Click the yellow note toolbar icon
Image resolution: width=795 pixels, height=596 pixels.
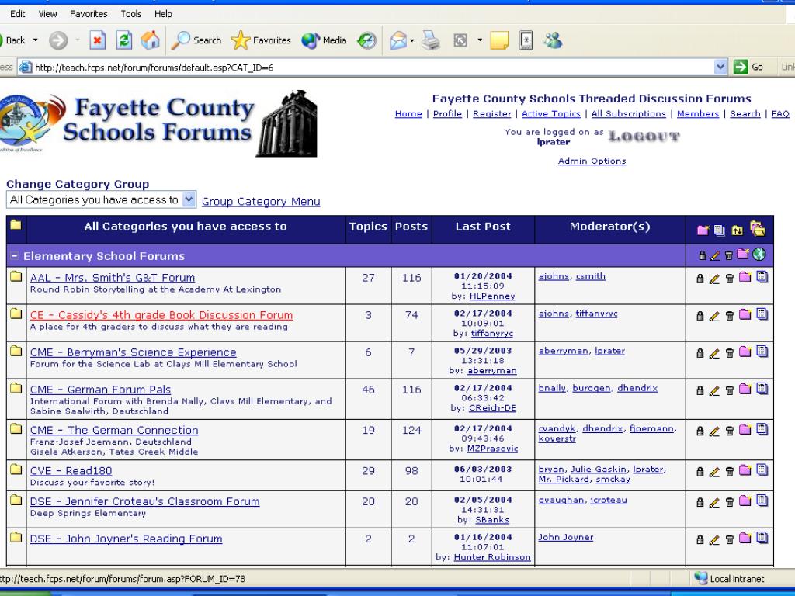499,40
